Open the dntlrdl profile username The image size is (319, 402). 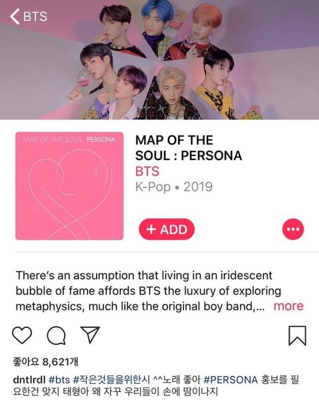29,379
